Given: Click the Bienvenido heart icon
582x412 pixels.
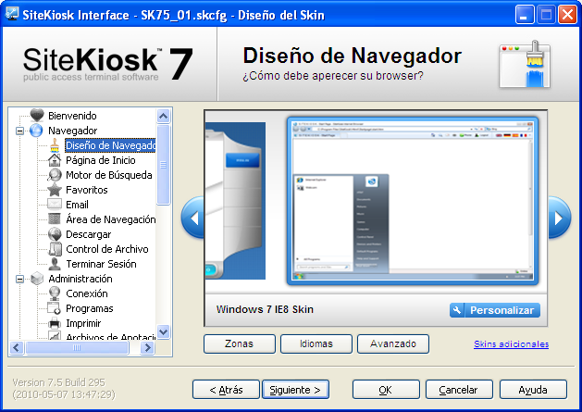Looking at the screenshot, I should (37, 116).
